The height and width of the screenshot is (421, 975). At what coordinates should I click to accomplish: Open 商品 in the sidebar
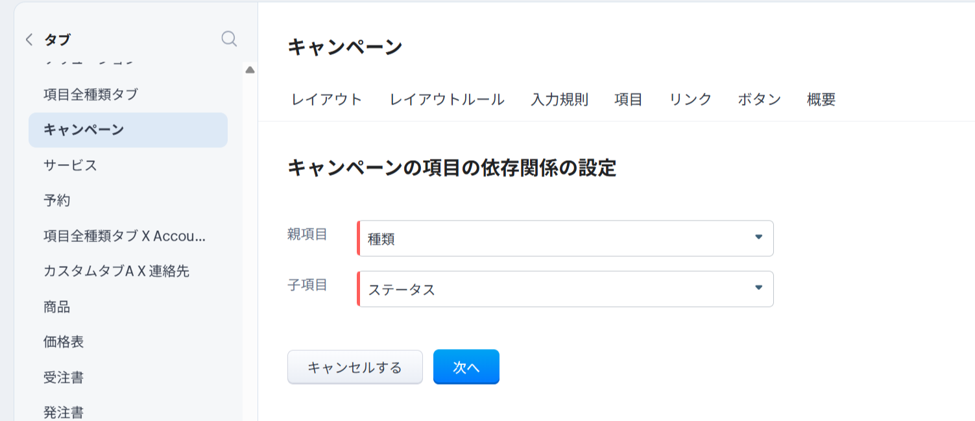[57, 307]
